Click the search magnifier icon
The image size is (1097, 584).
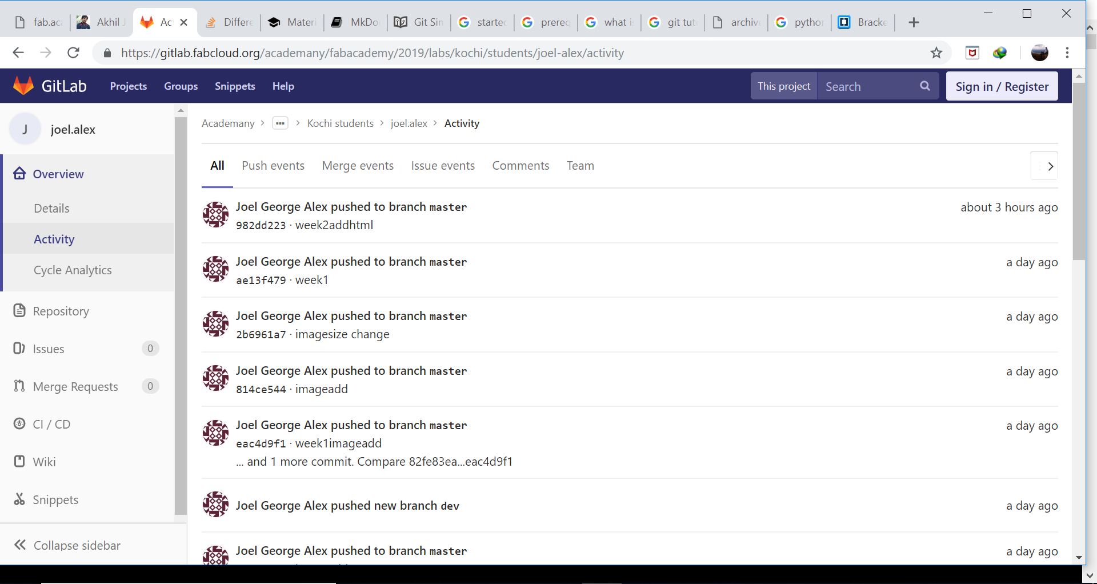click(925, 86)
